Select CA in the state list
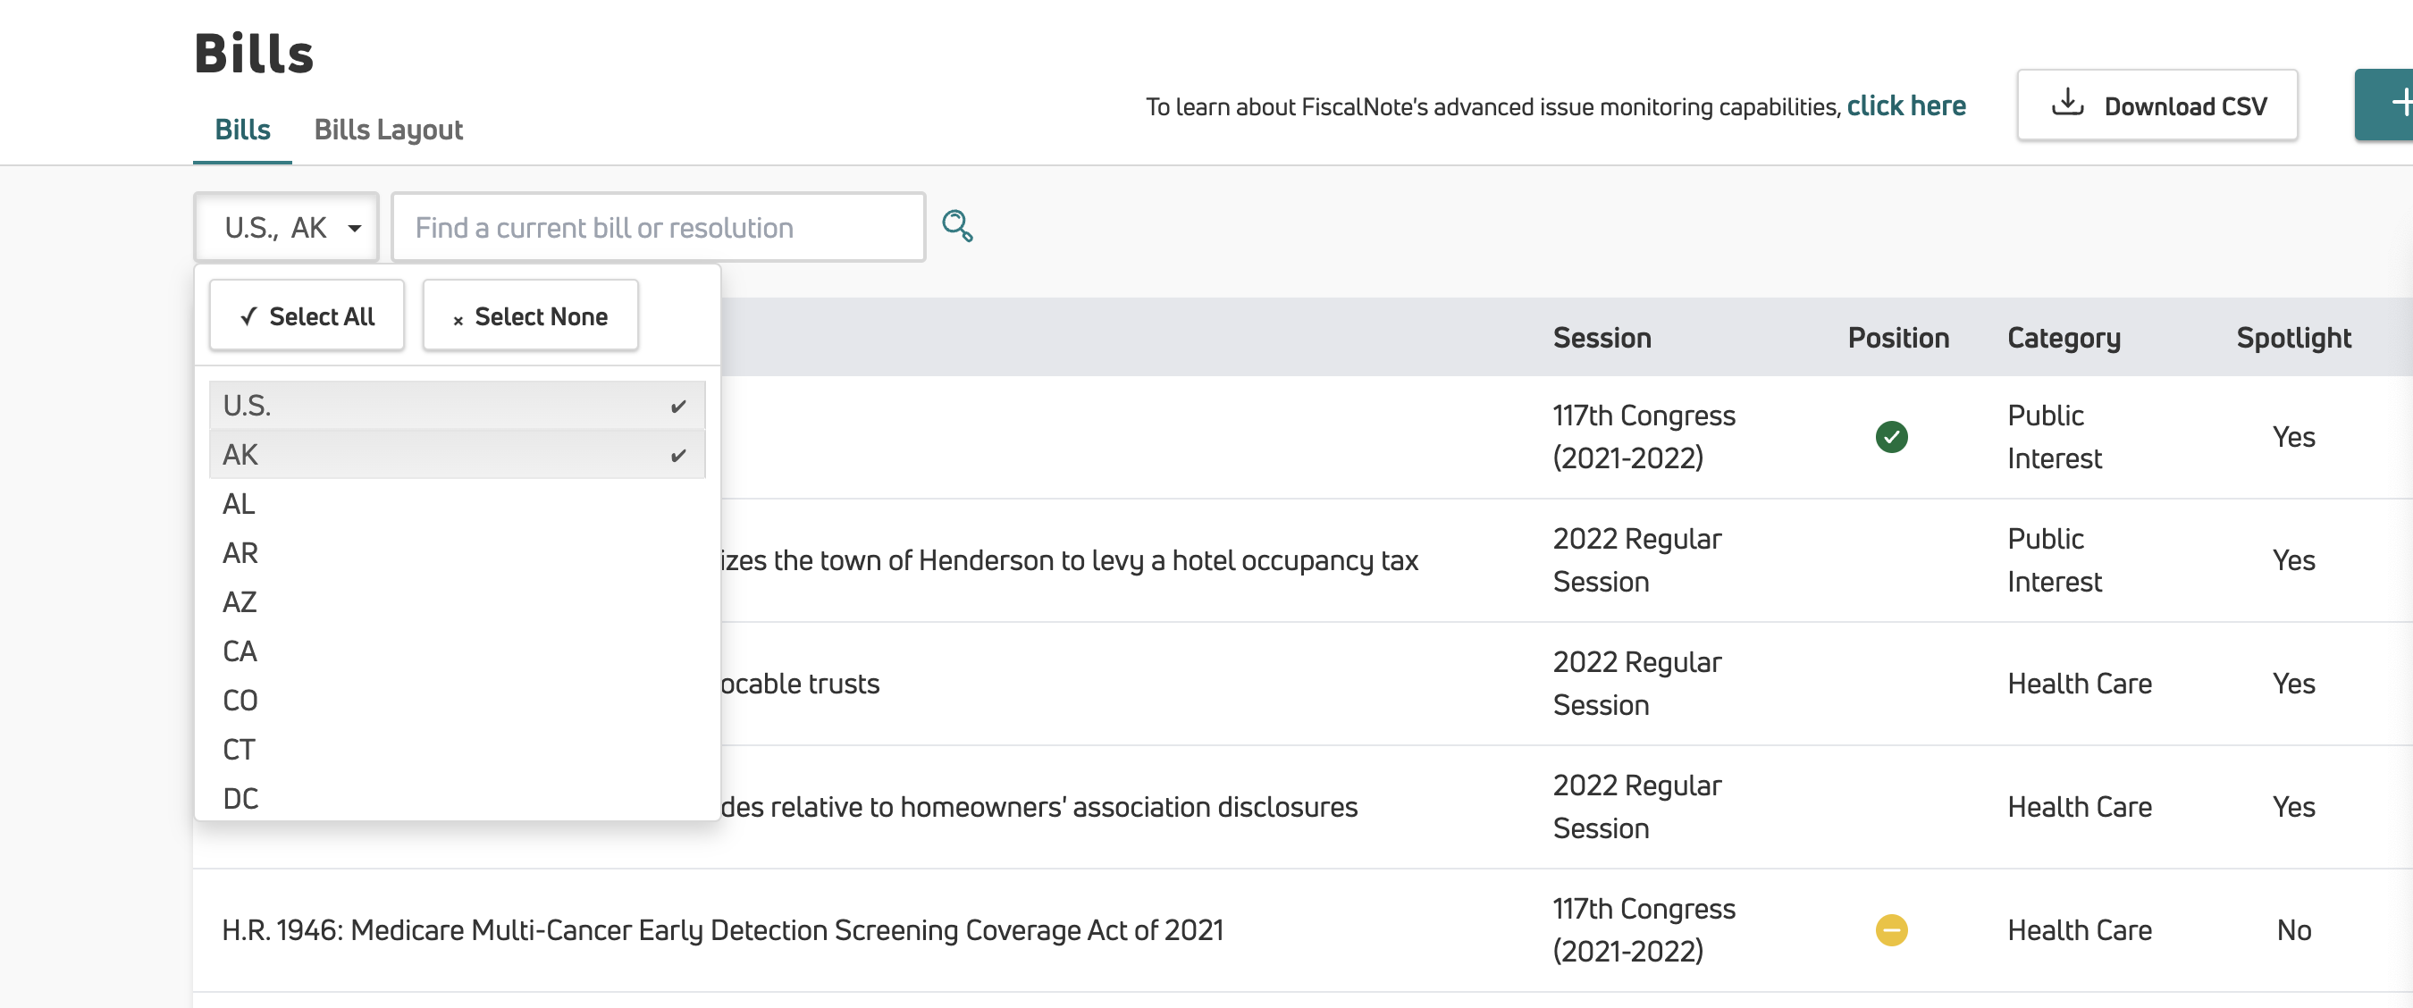The image size is (2413, 1008). coord(457,651)
